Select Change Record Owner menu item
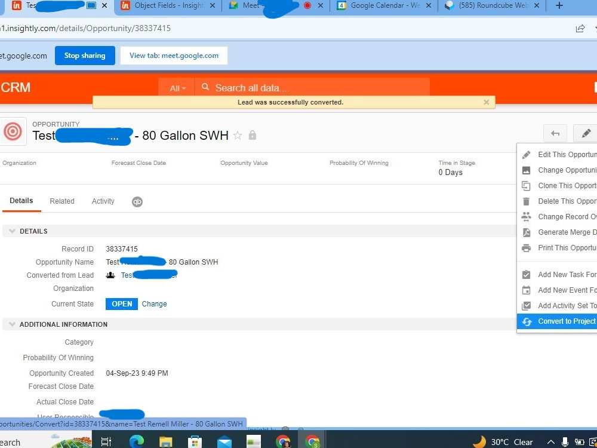597x448 pixels. click(557, 217)
